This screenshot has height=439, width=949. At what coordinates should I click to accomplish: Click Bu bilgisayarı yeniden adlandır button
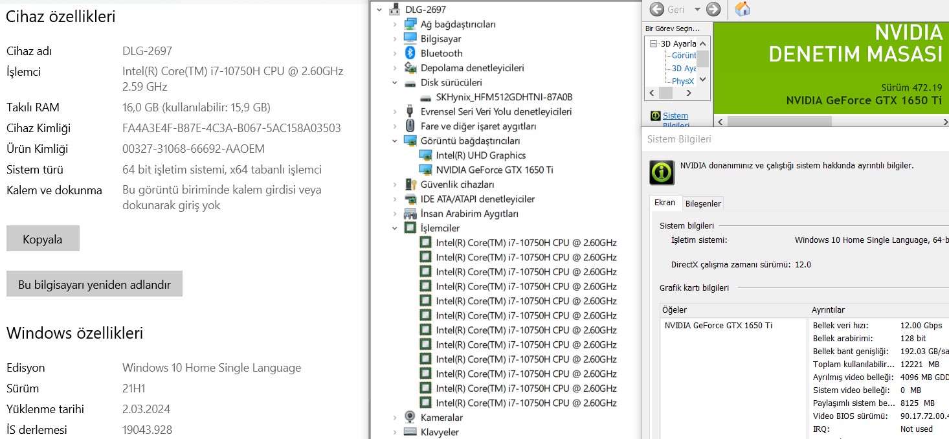(x=95, y=284)
